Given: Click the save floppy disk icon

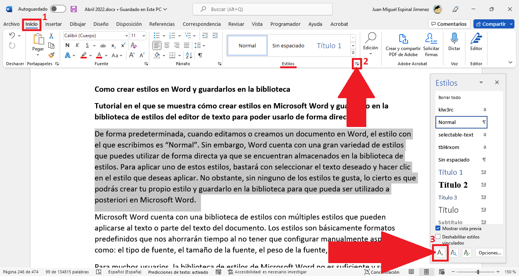Looking at the screenshot, I should (74, 9).
